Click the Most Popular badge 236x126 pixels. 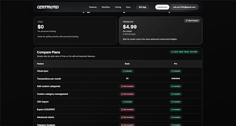point(192,20)
